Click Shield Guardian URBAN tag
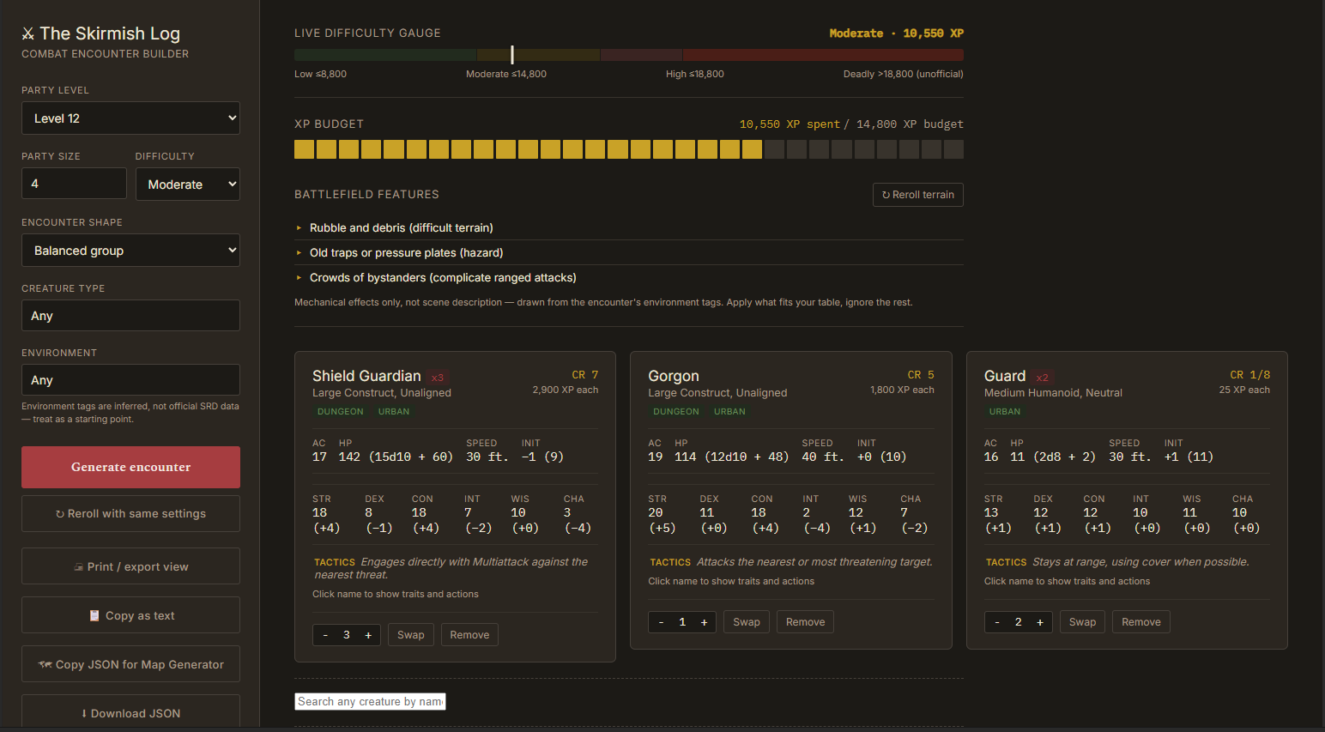The height and width of the screenshot is (732, 1325). pyautogui.click(x=394, y=412)
